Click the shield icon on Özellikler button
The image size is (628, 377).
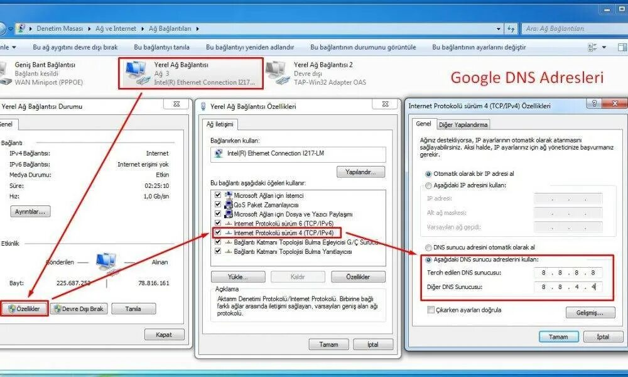[12, 309]
